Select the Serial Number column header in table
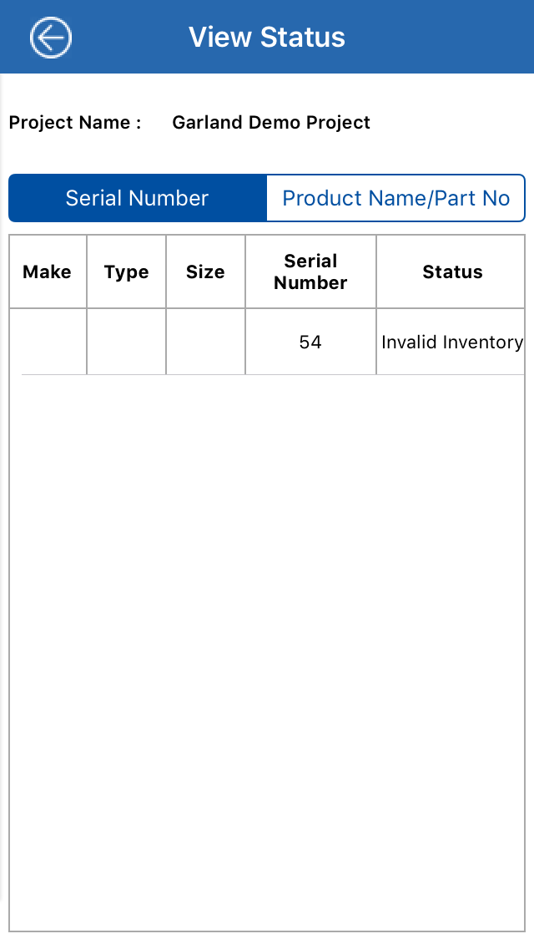The width and height of the screenshot is (534, 949). click(x=310, y=272)
